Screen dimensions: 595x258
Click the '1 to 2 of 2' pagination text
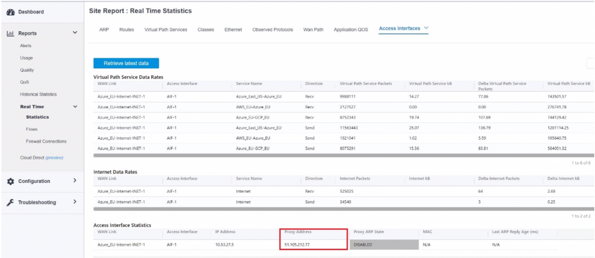click(x=581, y=216)
